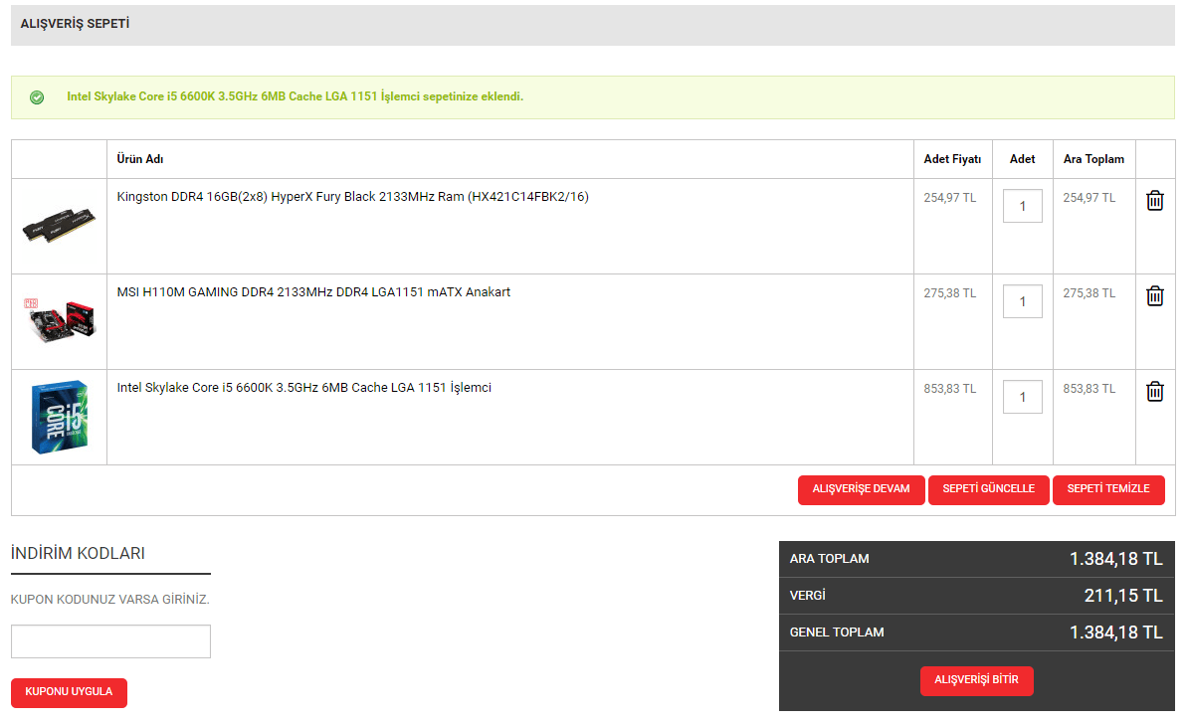1189x723 pixels.
Task: Click the VERGİ 211,15 TL value
Action: [1123, 596]
